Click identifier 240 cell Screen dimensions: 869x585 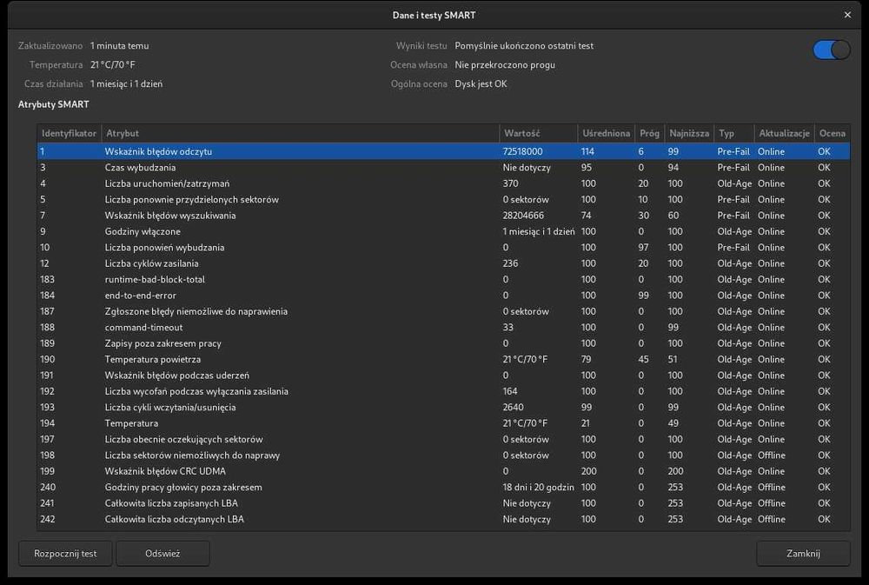(x=48, y=488)
